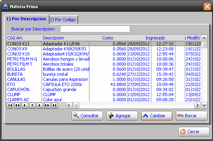Select the CLUMP code cell
Image resolution: width=213 pixels, height=141 pixels.
coord(14,95)
